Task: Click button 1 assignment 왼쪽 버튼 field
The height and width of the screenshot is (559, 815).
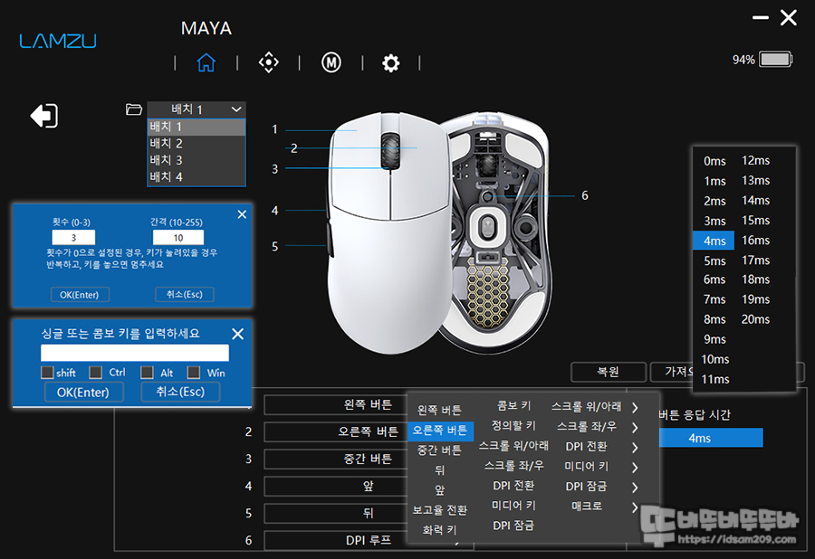Action: pos(336,405)
